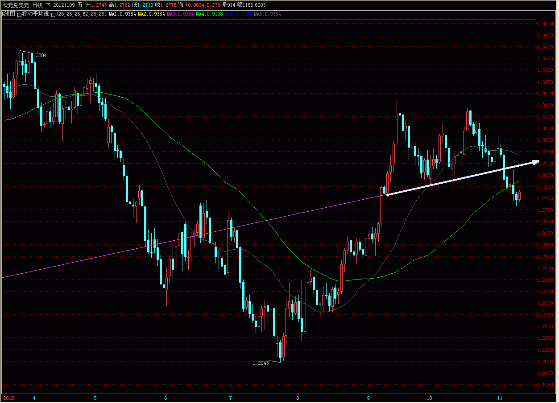The height and width of the screenshot is (403, 559).
Task: Click month 9 on the time axis
Action: (369, 398)
